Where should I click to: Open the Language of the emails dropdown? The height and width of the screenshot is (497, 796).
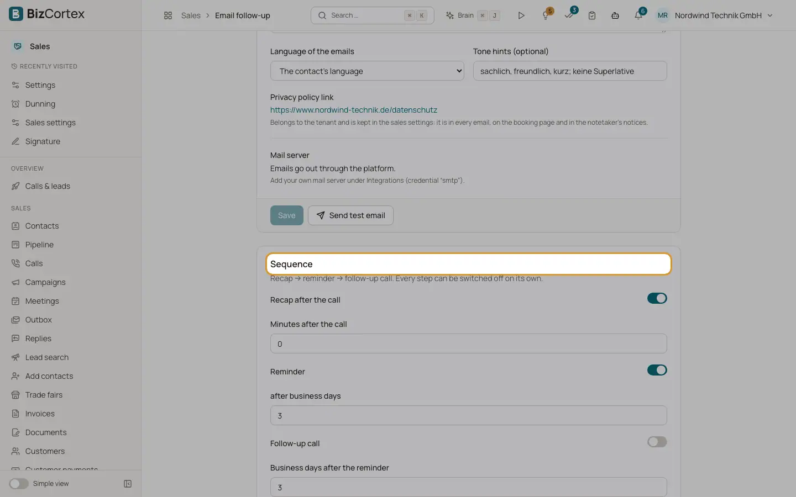pyautogui.click(x=367, y=71)
